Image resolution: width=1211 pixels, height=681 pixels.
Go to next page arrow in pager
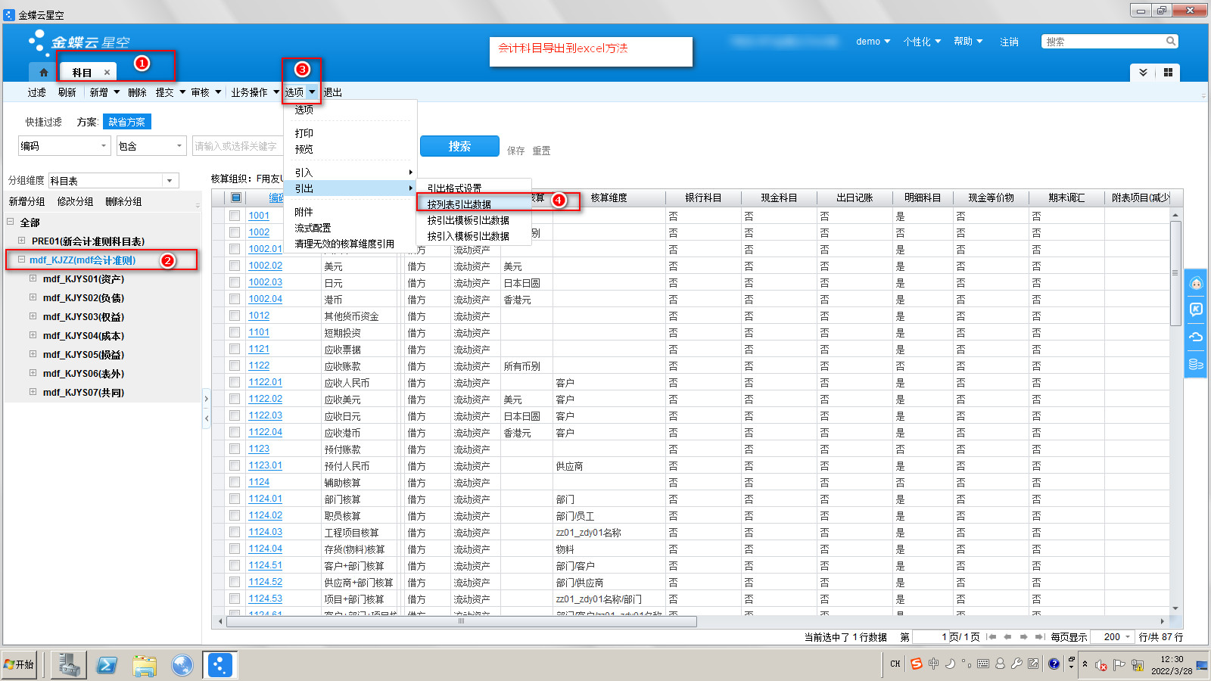[1023, 637]
